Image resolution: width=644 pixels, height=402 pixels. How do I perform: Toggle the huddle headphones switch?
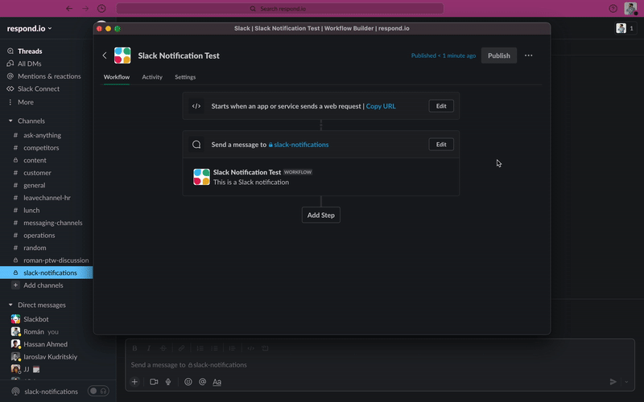tap(98, 392)
